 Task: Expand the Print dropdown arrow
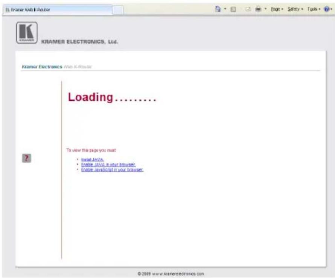266,9
